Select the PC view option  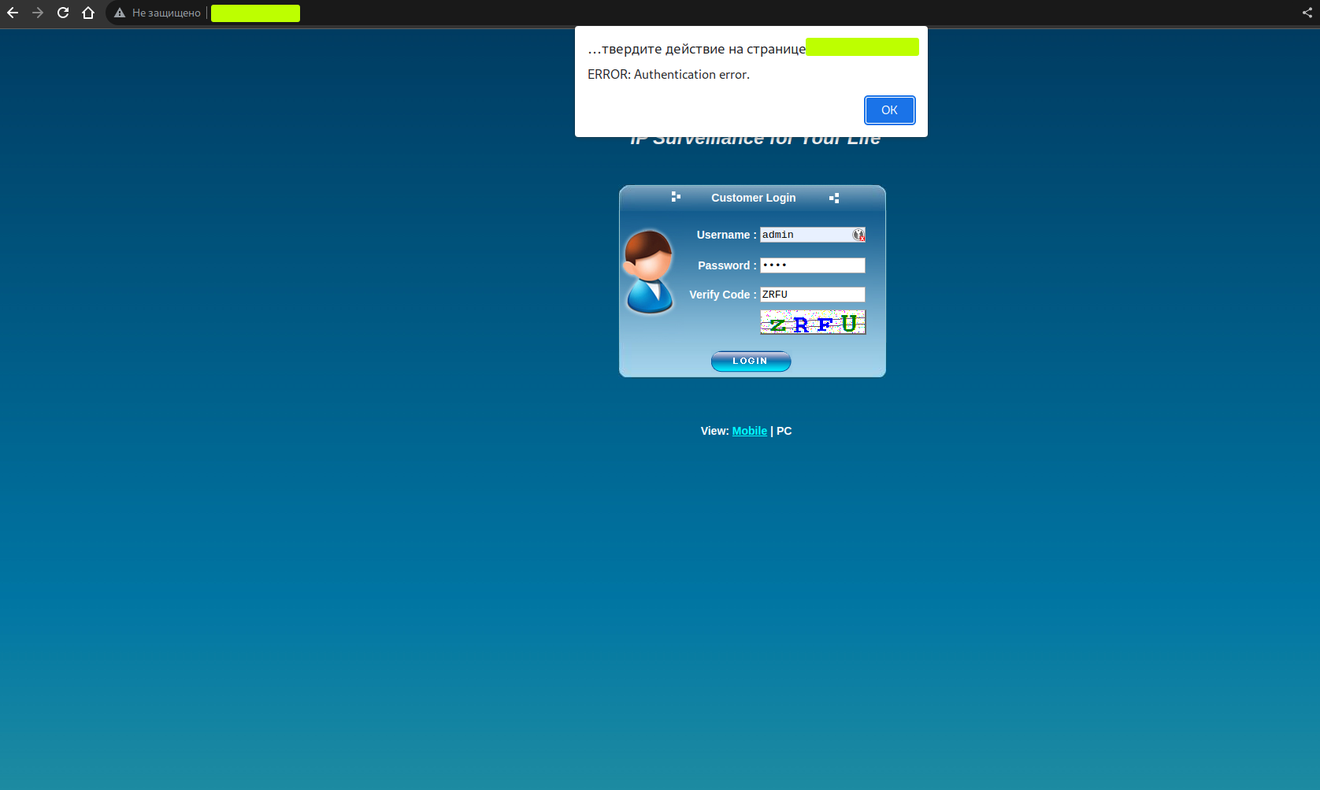pyautogui.click(x=784, y=431)
